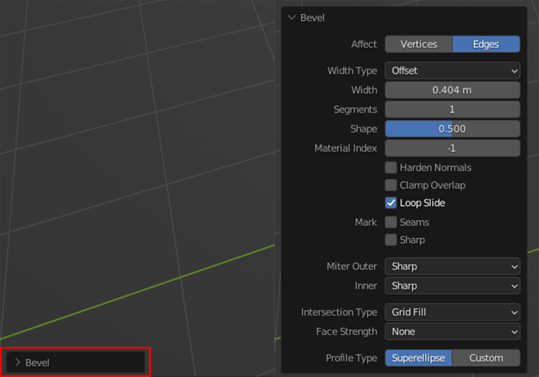The image size is (539, 377).
Task: Disable Loop Slide
Action: pos(391,203)
